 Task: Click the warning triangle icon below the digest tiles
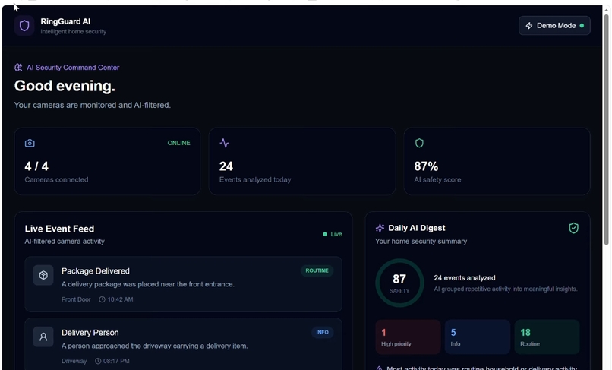379,368
